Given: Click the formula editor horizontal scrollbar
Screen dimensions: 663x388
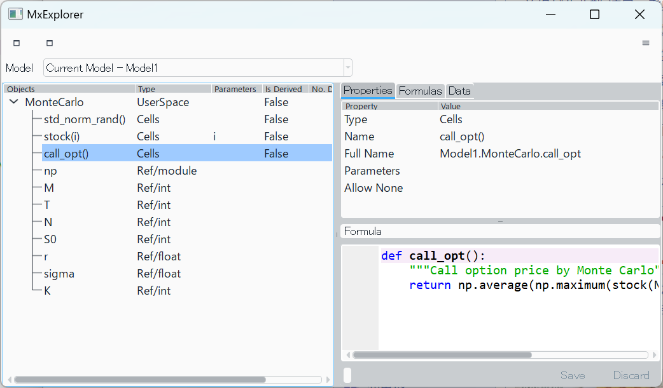Looking at the screenshot, I should (442, 355).
